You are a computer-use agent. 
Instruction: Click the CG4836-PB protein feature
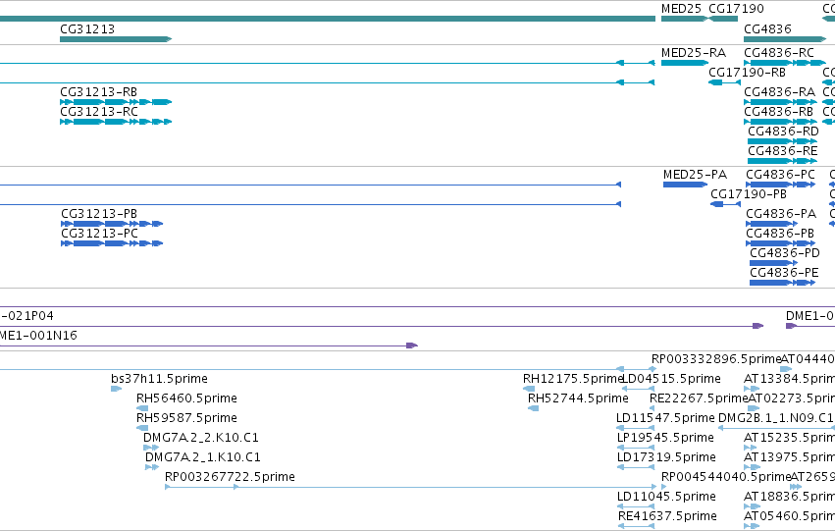[781, 243]
